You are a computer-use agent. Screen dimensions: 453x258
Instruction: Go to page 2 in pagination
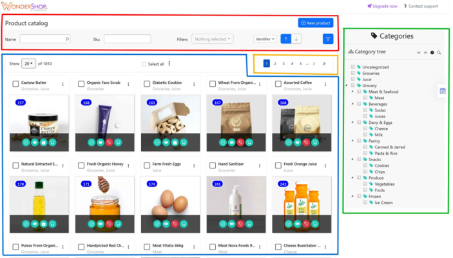click(x=275, y=64)
